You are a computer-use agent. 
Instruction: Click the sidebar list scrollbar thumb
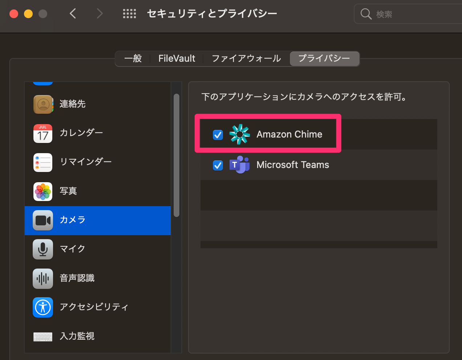click(x=177, y=155)
